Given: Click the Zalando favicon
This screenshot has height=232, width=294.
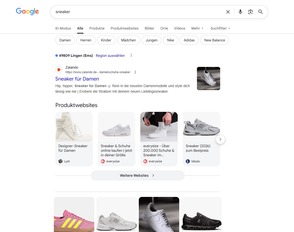Looking at the screenshot, I should (x=59, y=70).
